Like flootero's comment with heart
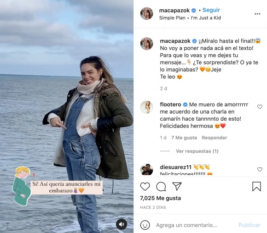This screenshot has width=267, height=233. tap(260, 107)
